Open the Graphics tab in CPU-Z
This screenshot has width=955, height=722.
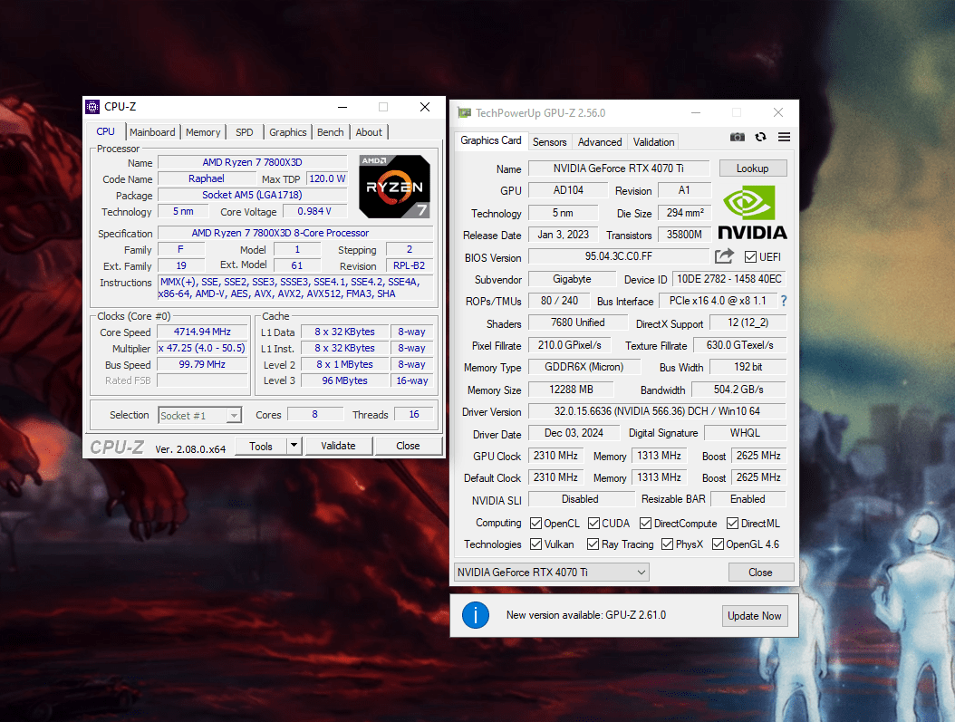pos(287,132)
